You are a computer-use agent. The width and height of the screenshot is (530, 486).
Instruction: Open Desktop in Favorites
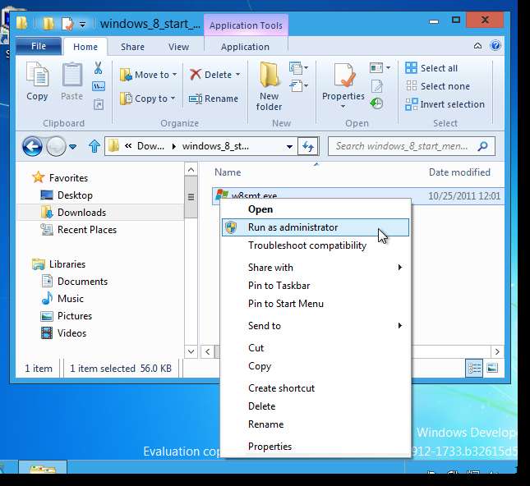(x=75, y=195)
